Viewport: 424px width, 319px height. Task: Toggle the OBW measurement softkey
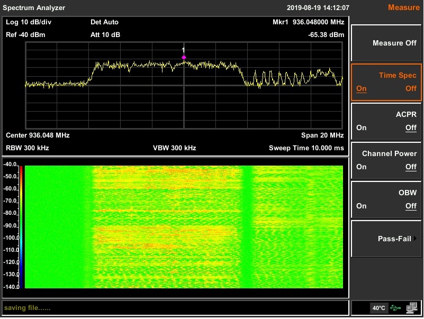pos(386,199)
